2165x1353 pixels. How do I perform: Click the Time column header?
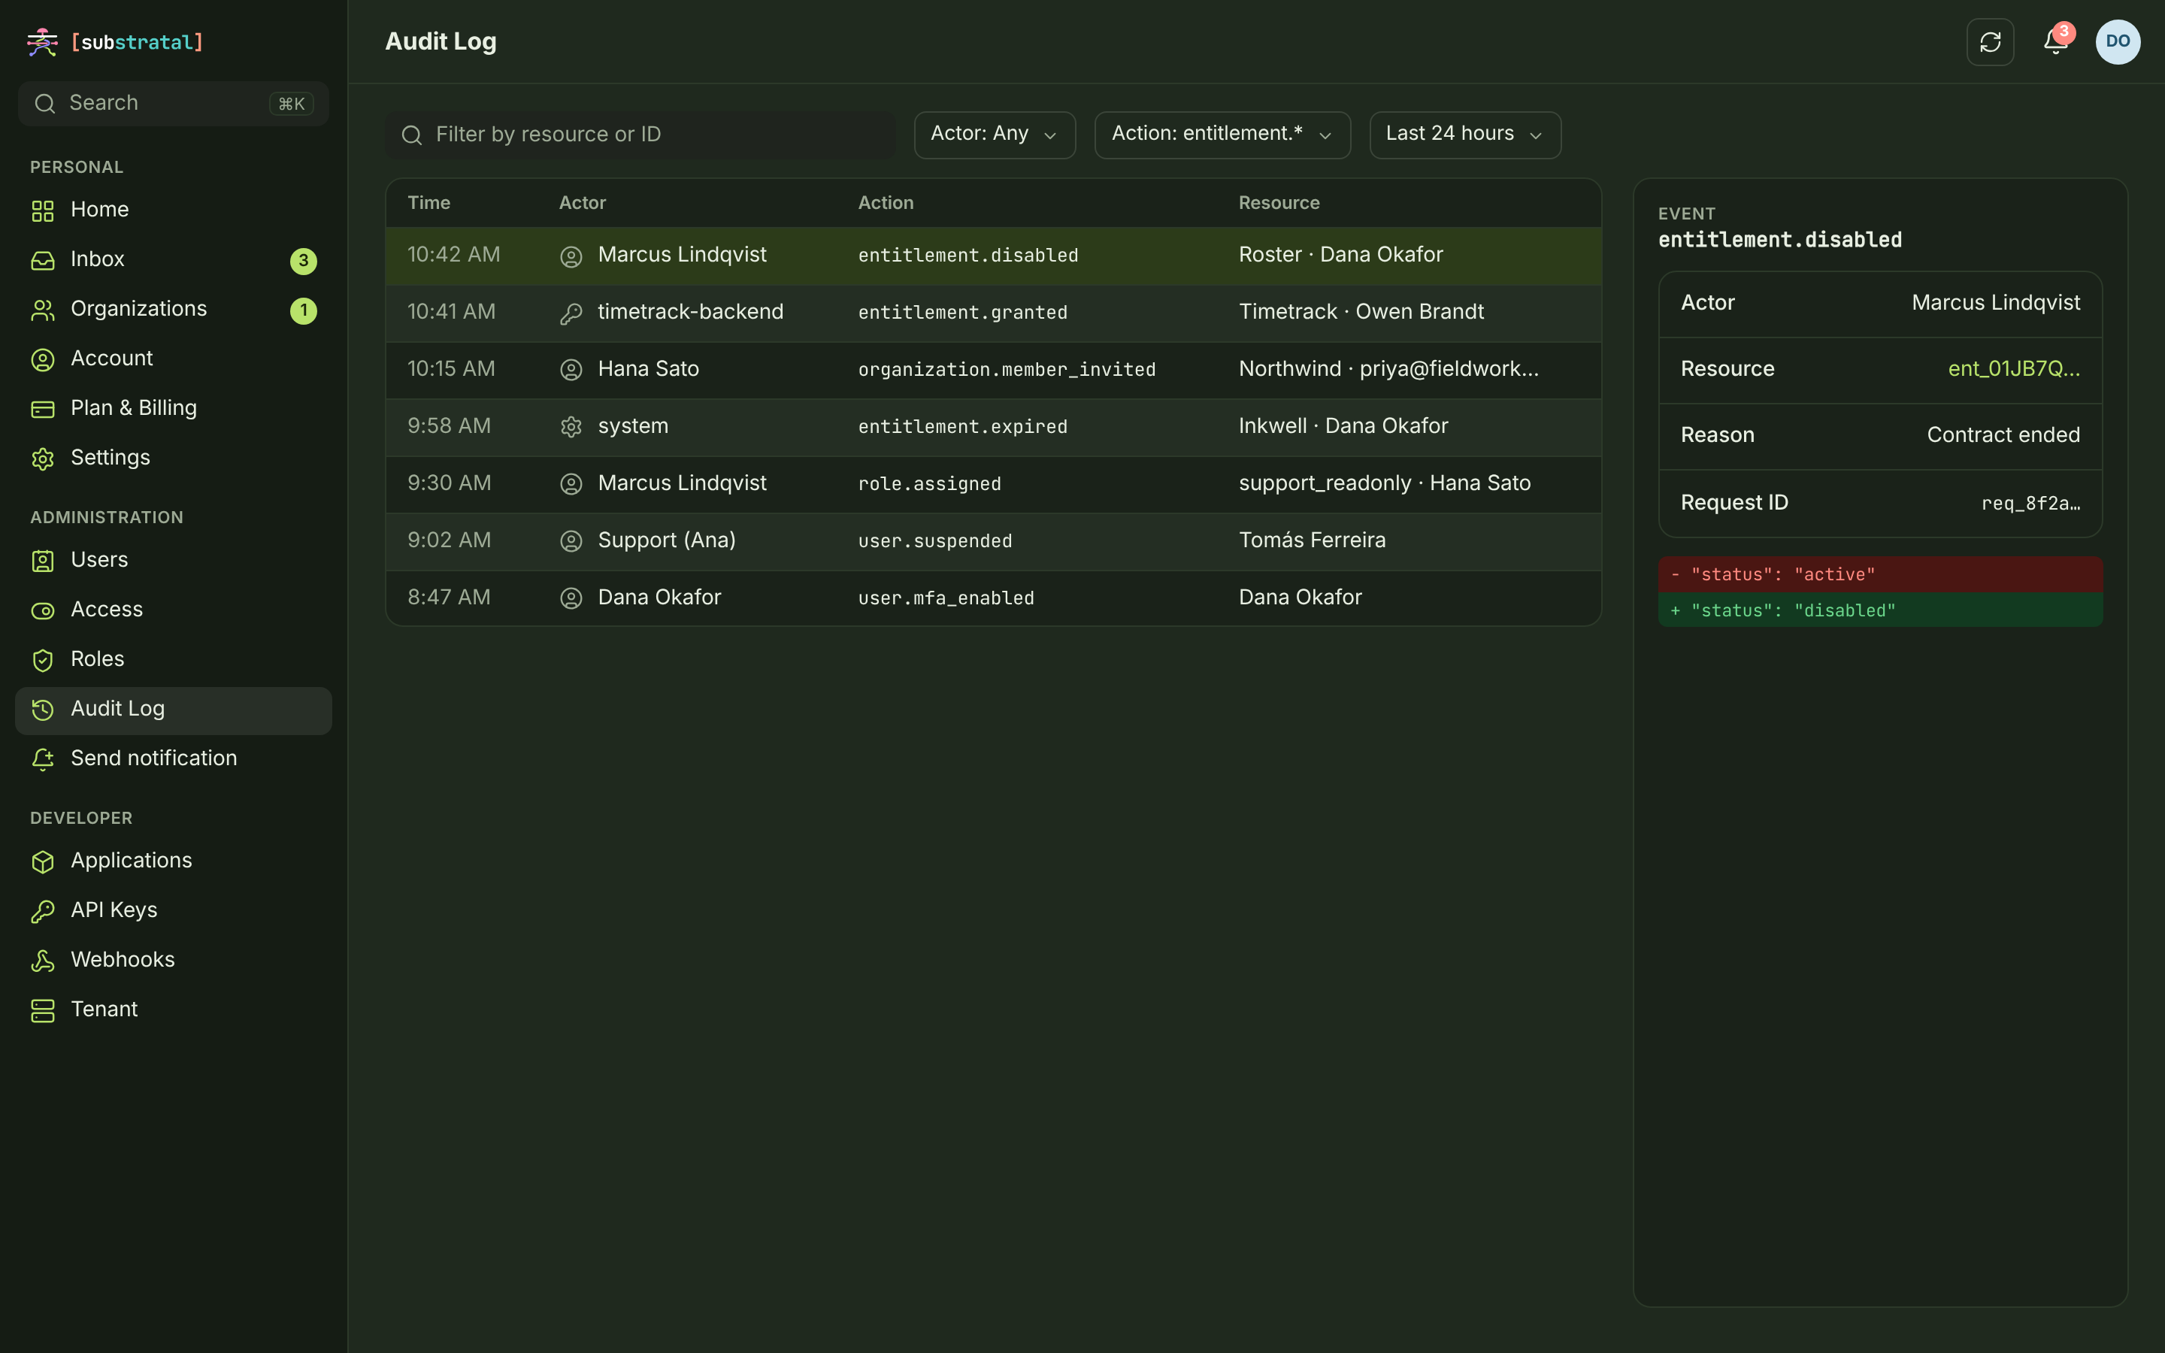(428, 203)
